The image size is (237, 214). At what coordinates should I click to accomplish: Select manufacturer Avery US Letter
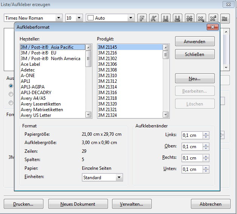pyautogui.click(x=53, y=115)
